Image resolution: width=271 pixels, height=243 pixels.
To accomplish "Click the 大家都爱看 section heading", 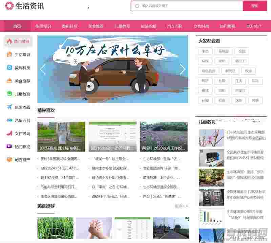I will pos(209,41).
